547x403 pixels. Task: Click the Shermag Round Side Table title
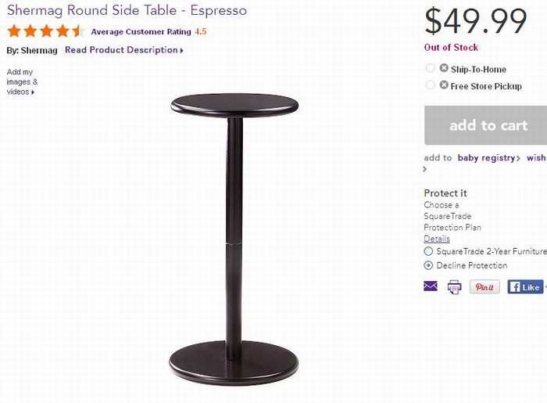tap(127, 11)
